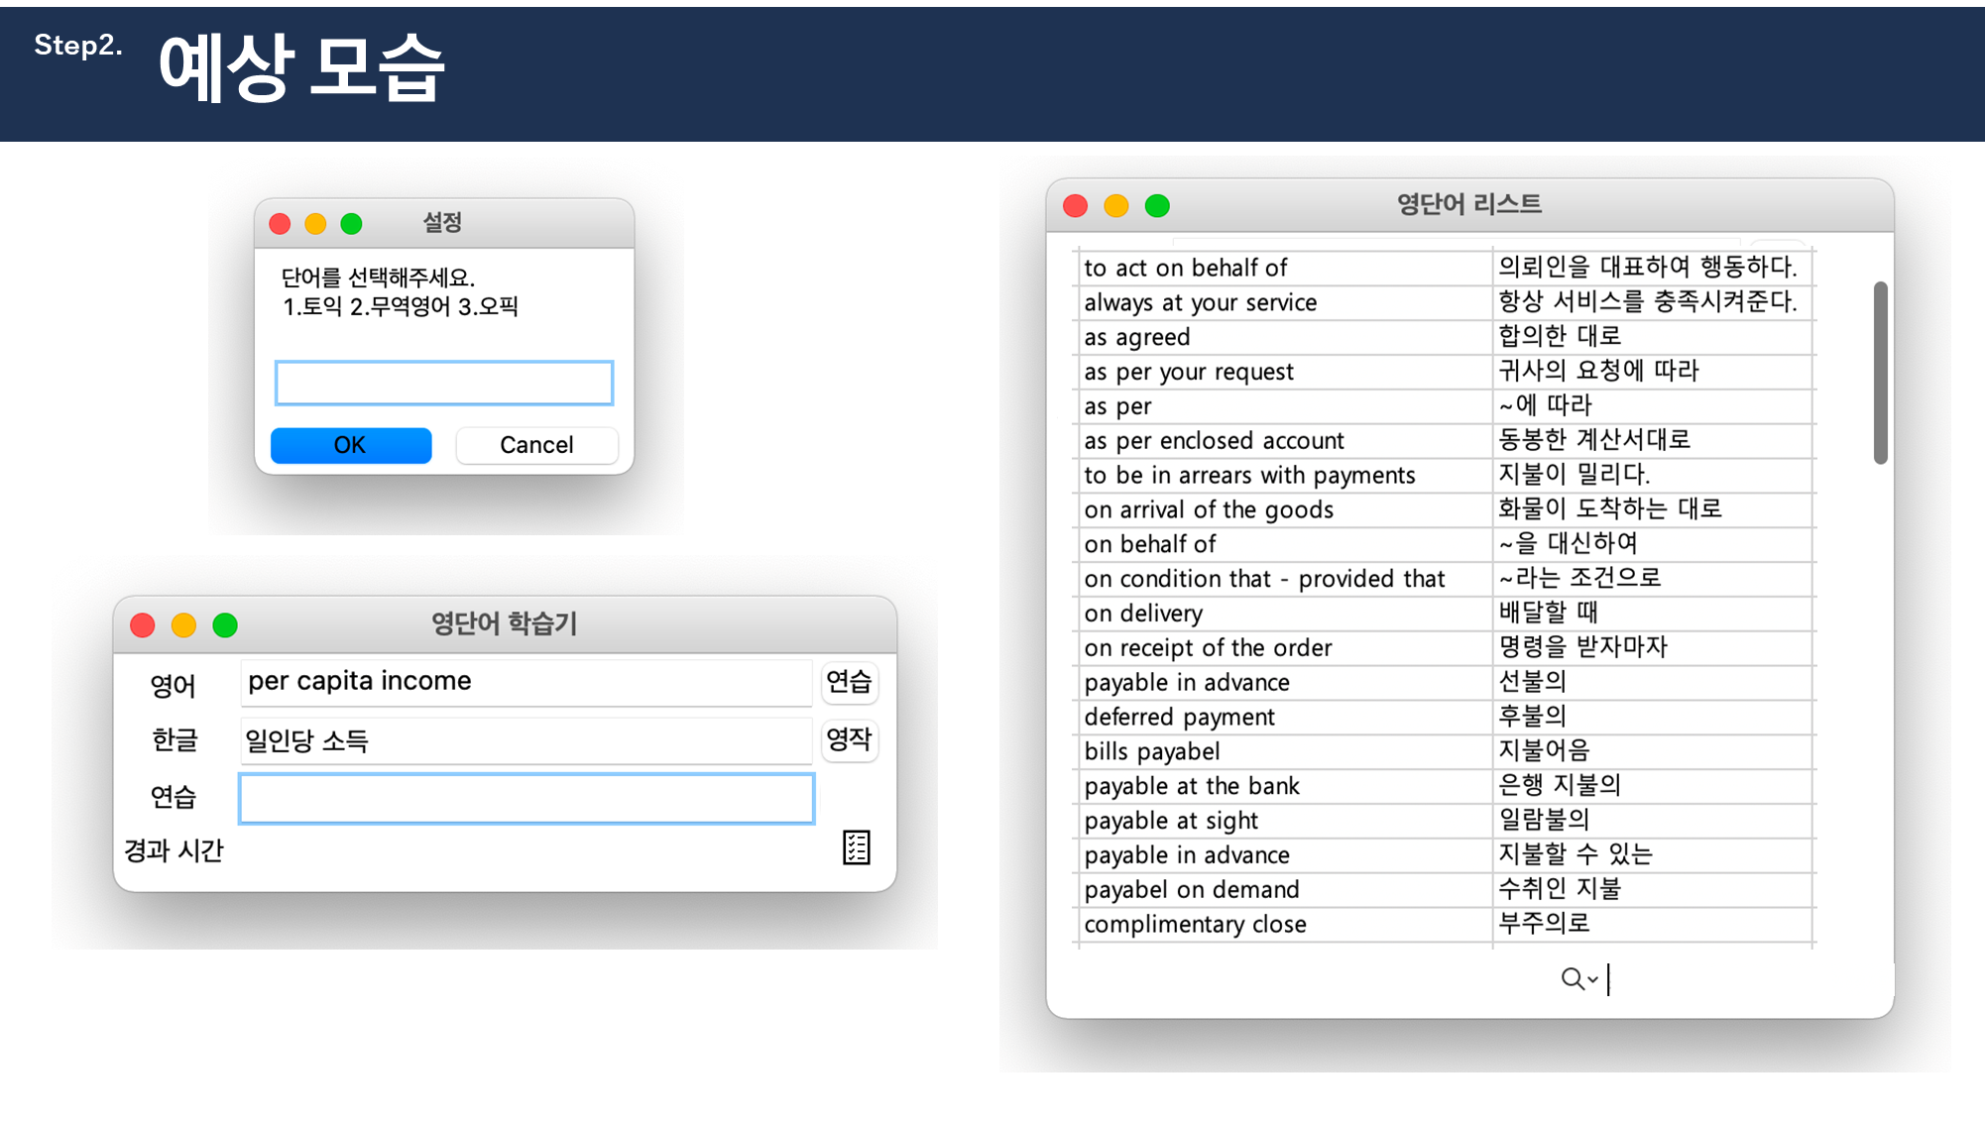Viewport: 1985px width, 1125px height.
Task: Click the English field showing per capita income
Action: click(526, 682)
